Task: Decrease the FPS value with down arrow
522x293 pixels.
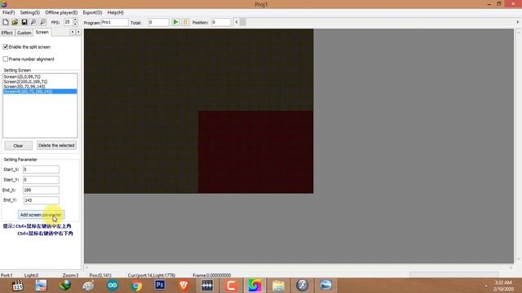Action: click(75, 24)
